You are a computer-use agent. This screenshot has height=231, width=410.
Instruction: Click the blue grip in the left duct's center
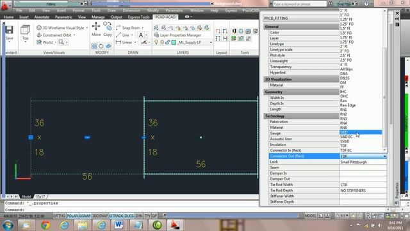[x=87, y=137]
